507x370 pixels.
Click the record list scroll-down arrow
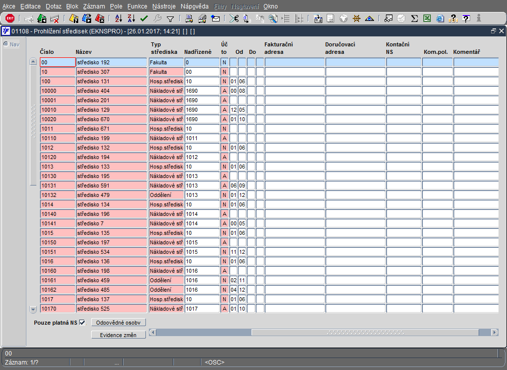coord(33,309)
